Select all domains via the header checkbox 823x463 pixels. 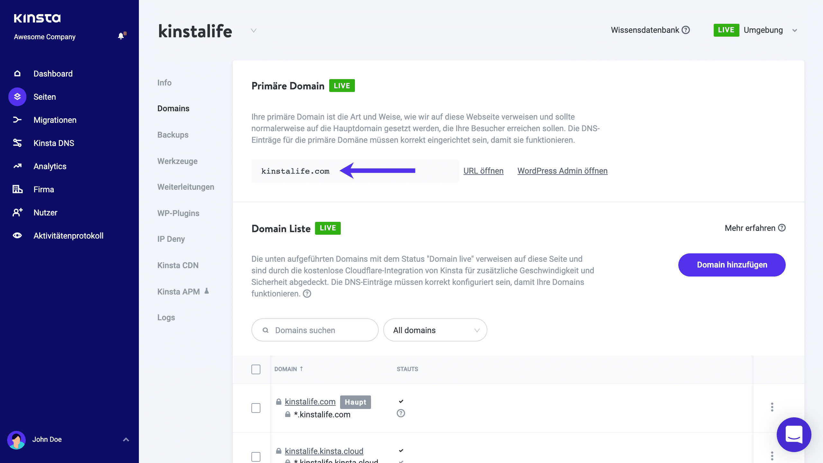(256, 370)
